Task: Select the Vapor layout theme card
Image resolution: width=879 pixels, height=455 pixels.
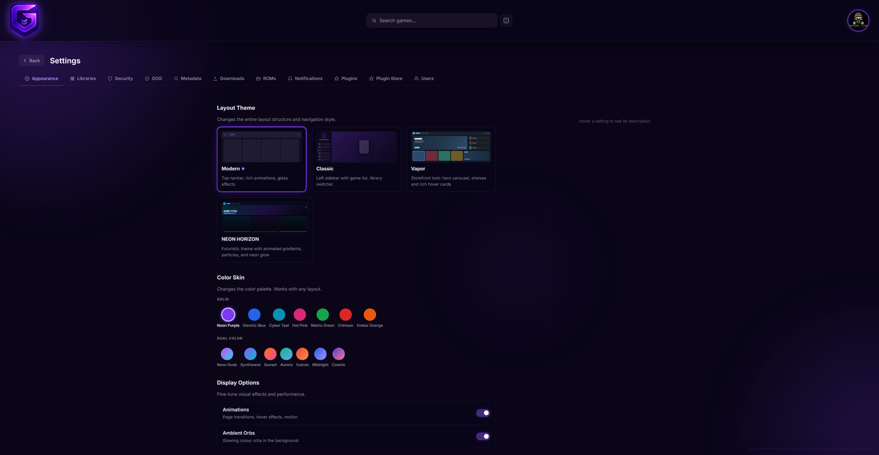Action: [451, 159]
